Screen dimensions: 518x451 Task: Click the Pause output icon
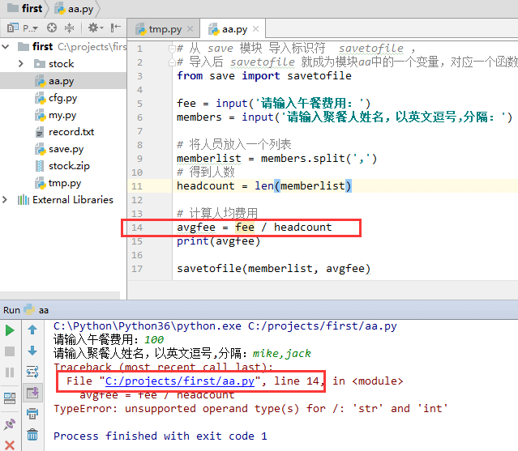tap(10, 372)
